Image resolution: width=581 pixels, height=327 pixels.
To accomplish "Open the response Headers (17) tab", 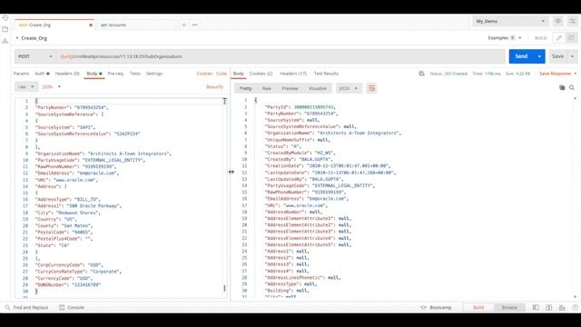I will pyautogui.click(x=293, y=74).
